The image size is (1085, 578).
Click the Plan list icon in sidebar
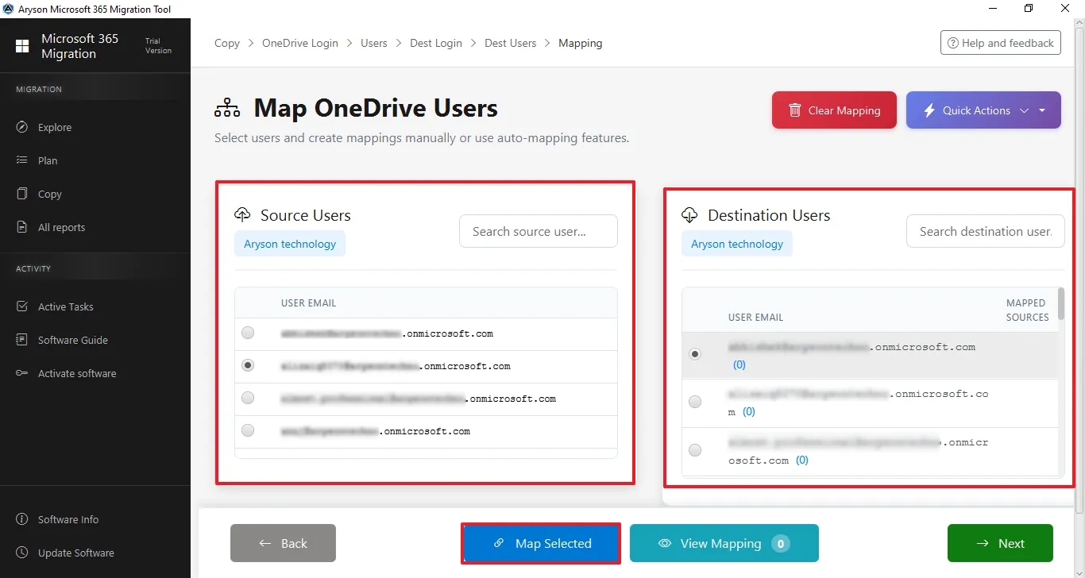[22, 160]
